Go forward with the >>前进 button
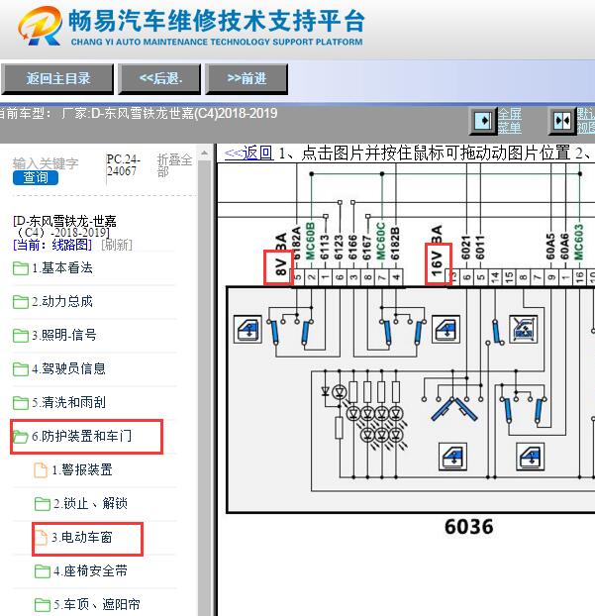The width and height of the screenshot is (595, 616). 247,79
